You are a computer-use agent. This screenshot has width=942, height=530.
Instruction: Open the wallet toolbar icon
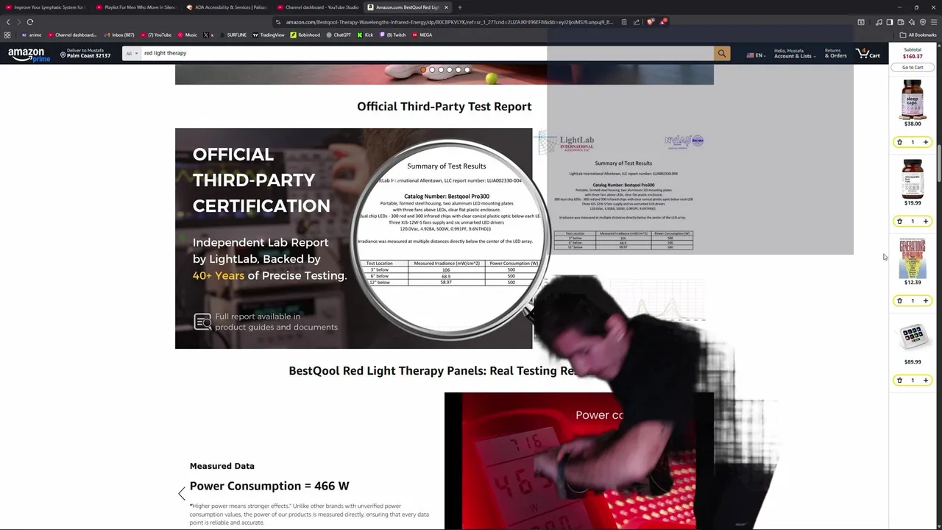click(x=901, y=22)
